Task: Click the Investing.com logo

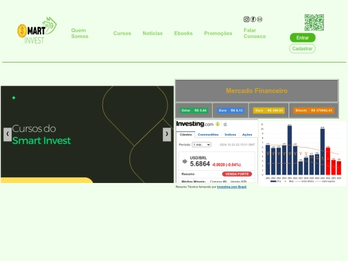Action: tap(195, 124)
